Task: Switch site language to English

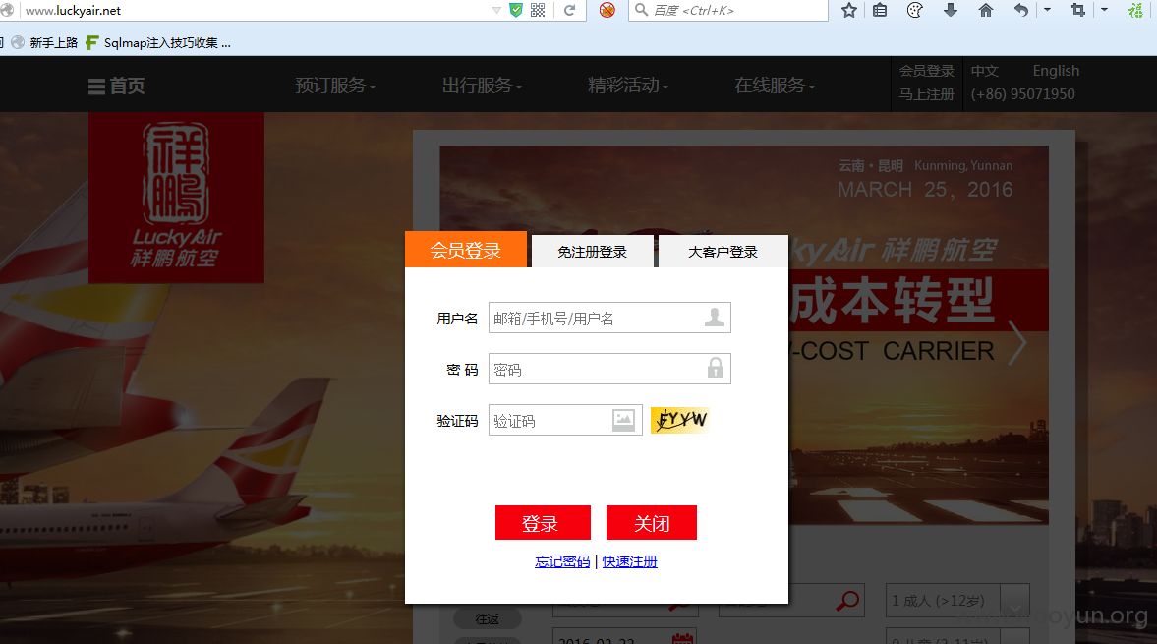Action: (1056, 71)
